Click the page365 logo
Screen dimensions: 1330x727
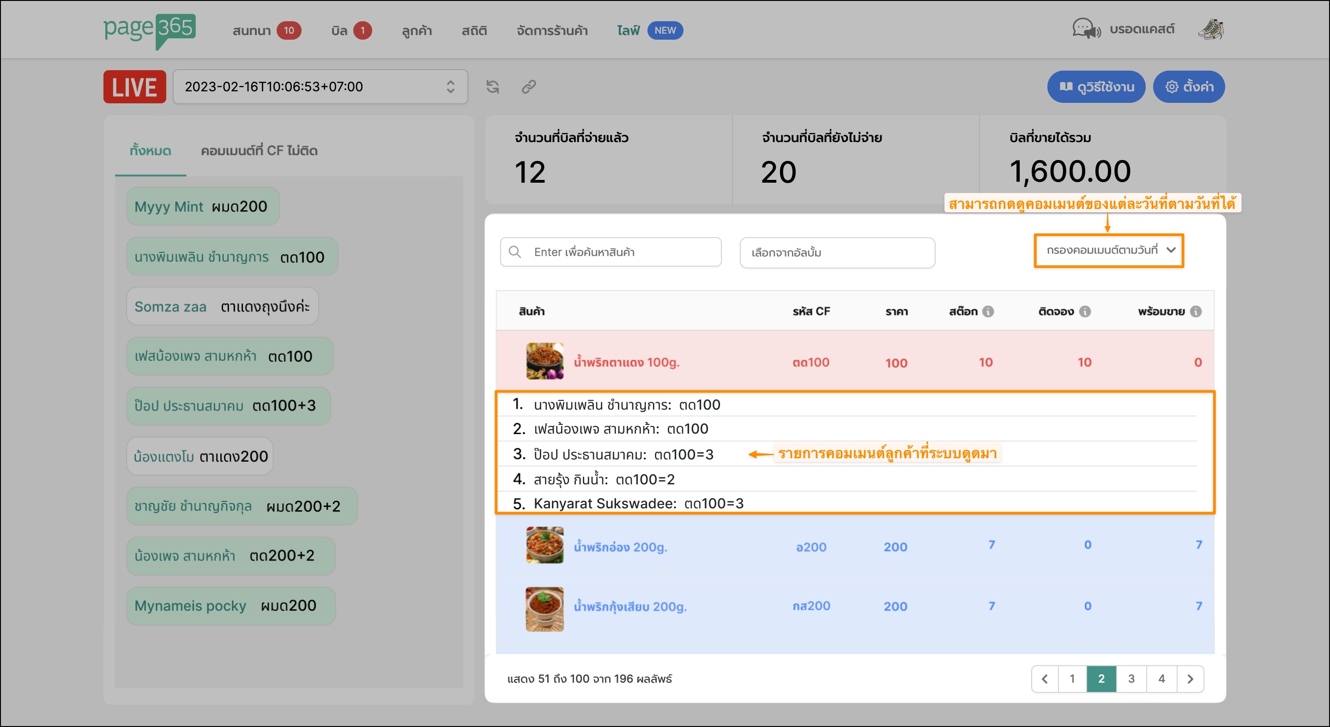[149, 30]
